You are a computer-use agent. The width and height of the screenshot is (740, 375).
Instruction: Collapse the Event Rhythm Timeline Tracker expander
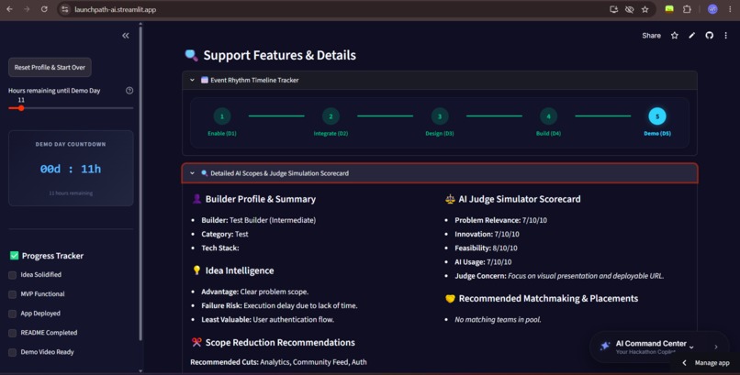pyautogui.click(x=440, y=80)
